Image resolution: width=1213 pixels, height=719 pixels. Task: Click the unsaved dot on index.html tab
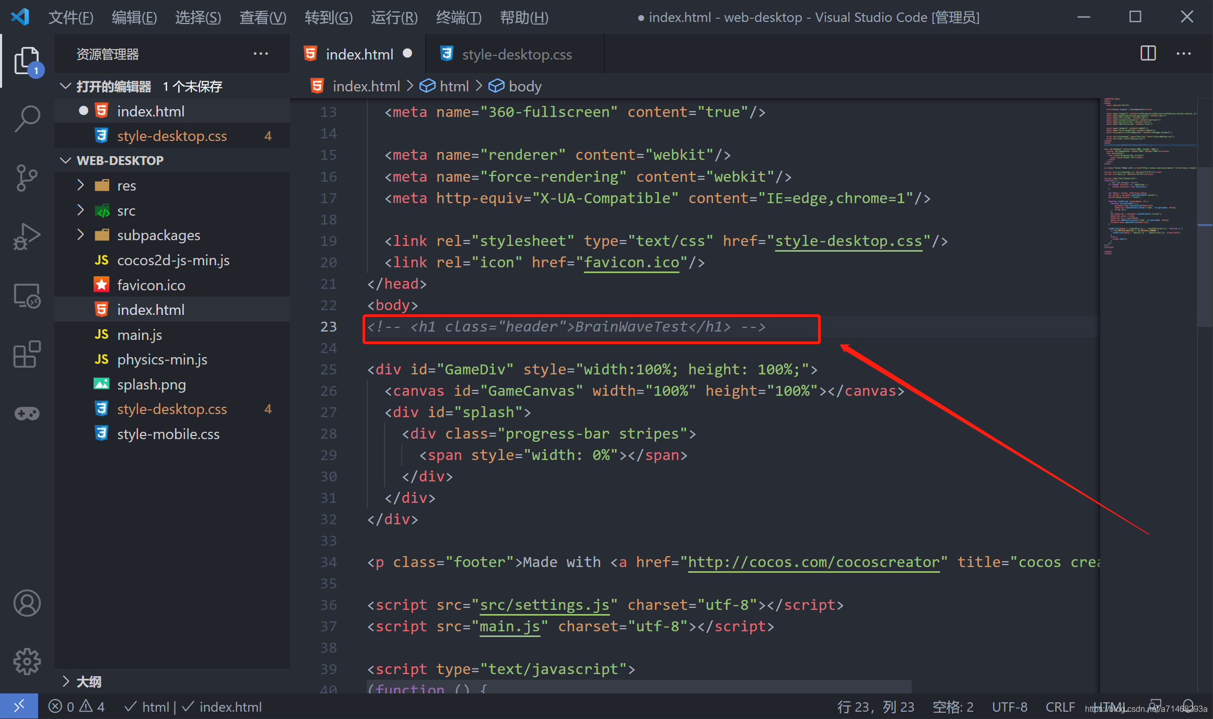coord(407,53)
